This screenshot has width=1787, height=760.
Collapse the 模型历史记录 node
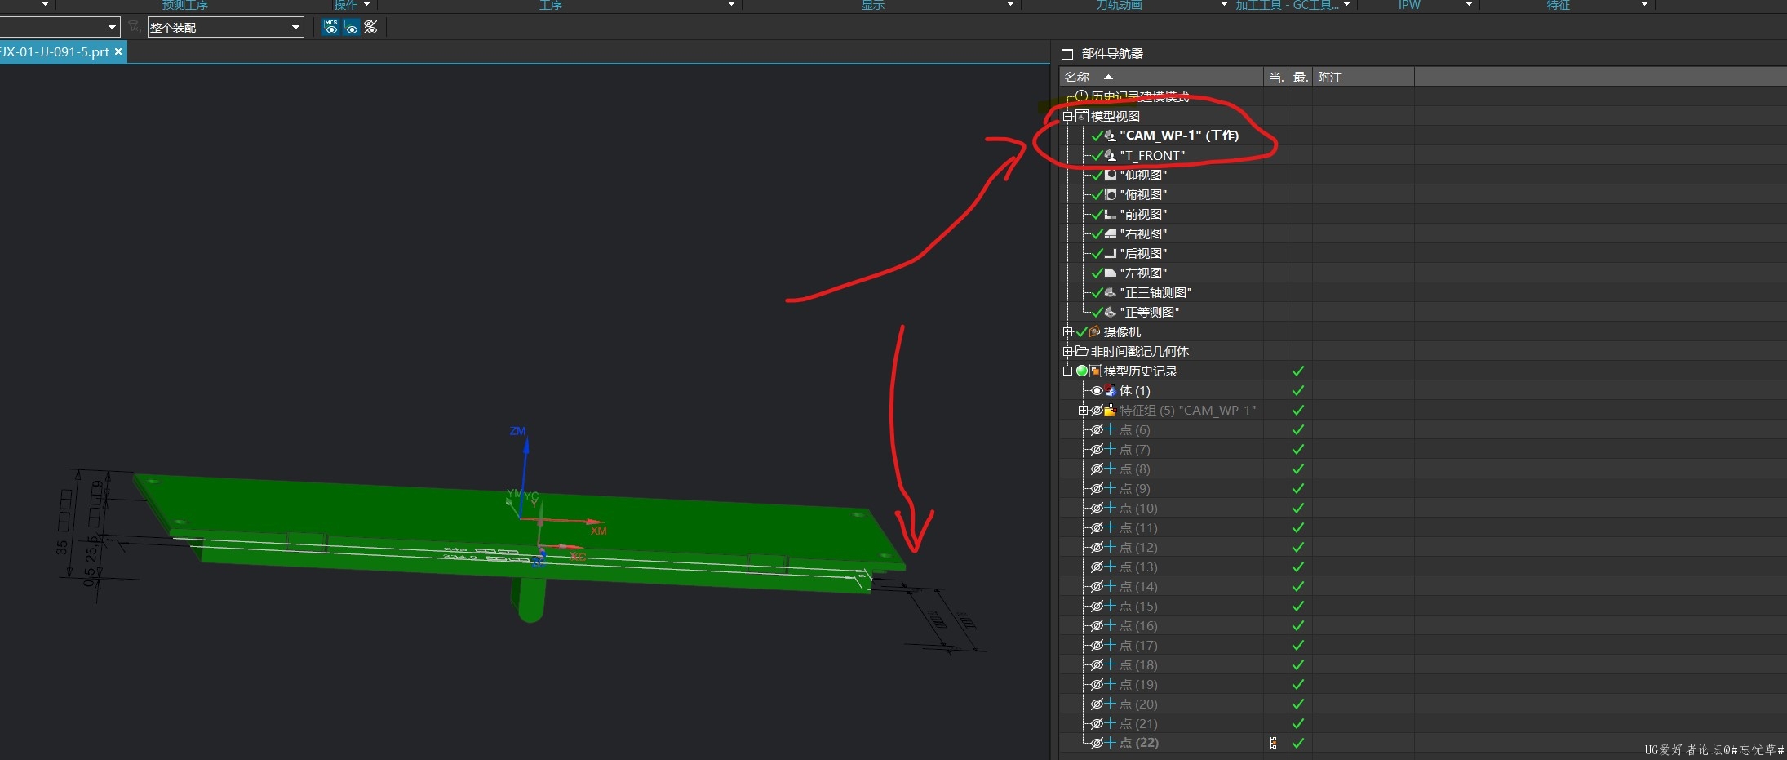tap(1067, 371)
